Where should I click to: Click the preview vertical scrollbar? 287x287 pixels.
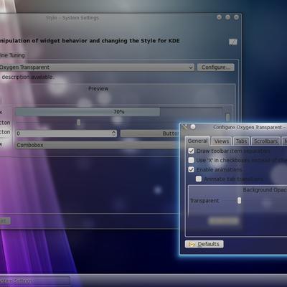coord(227,117)
